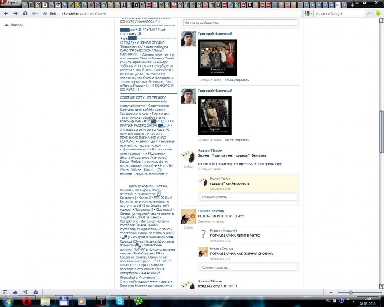Adjust the page zoom slider handle
Screen dimensions: 384x307
(x=351, y=292)
